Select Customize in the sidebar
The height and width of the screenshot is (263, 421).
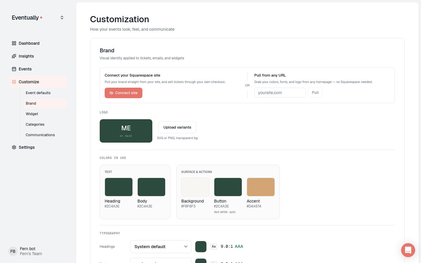point(38,82)
